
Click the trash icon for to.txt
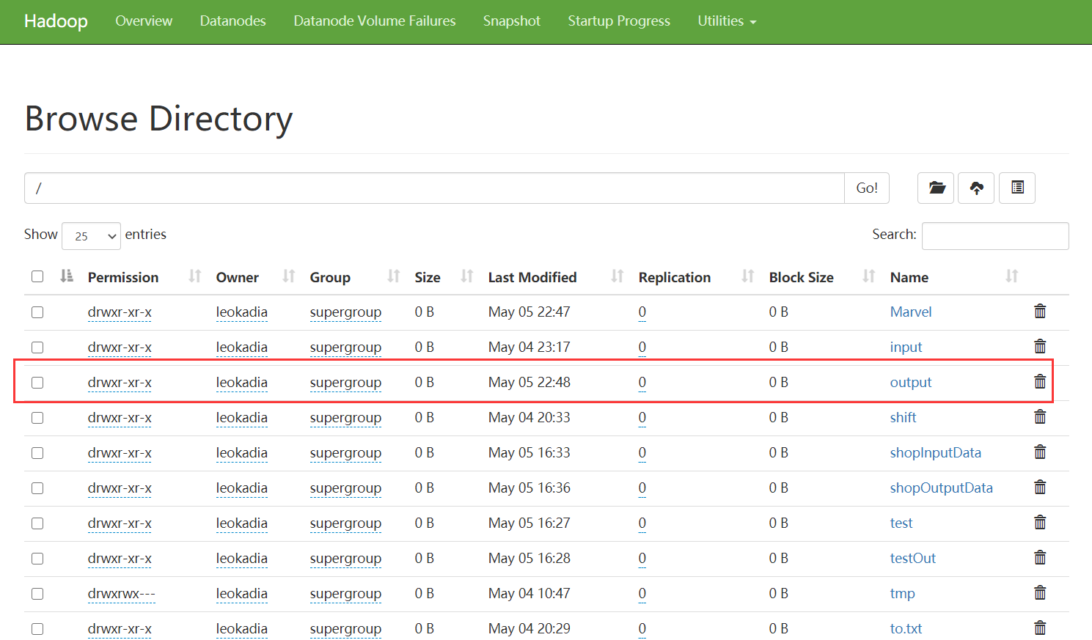point(1040,628)
